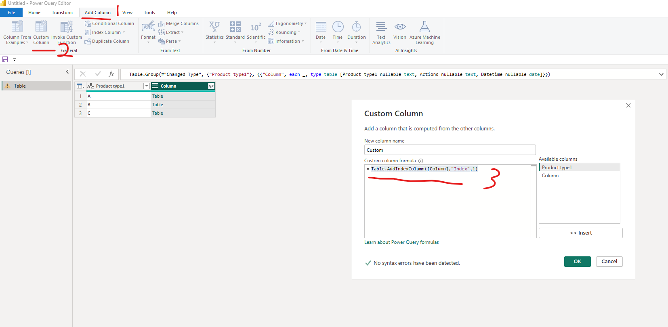Click Azure Machine Learning flask icon
Viewport: 668px width, 327px height.
pyautogui.click(x=424, y=27)
